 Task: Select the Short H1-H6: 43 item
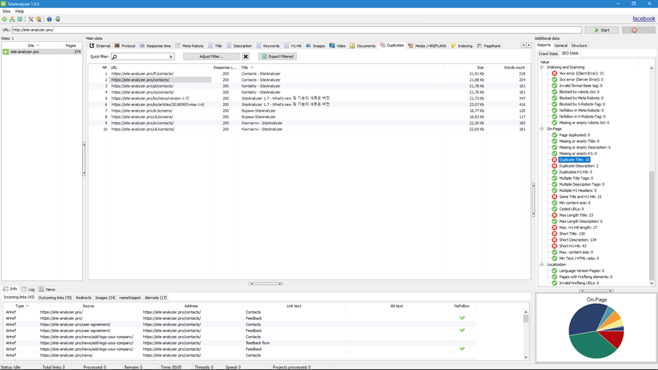[x=573, y=246]
